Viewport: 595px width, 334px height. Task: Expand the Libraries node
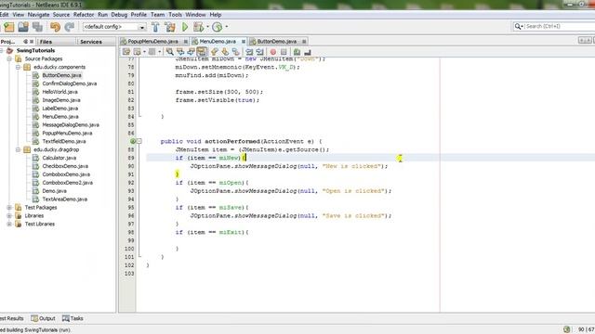pos(9,216)
